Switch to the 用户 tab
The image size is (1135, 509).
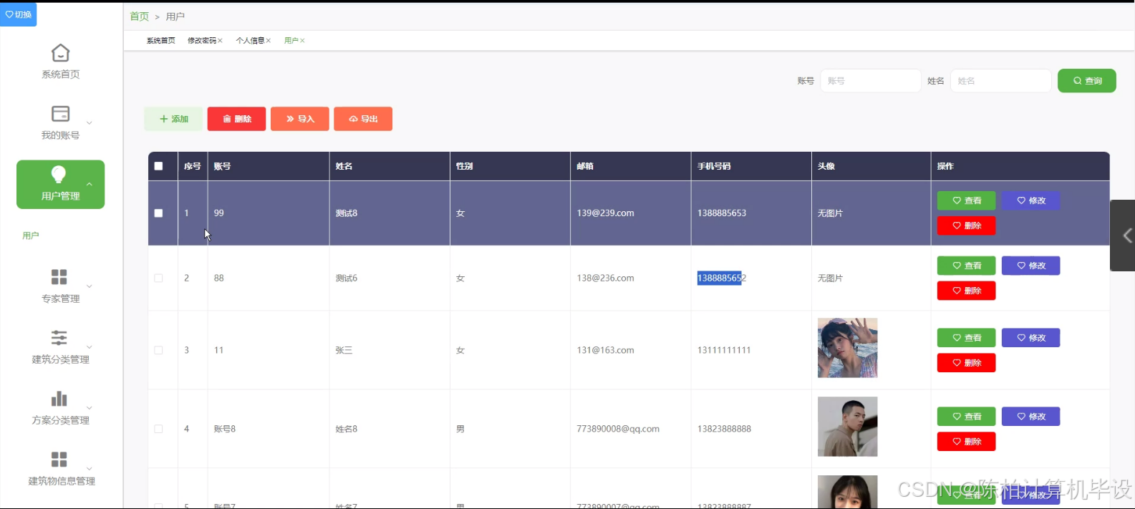291,41
